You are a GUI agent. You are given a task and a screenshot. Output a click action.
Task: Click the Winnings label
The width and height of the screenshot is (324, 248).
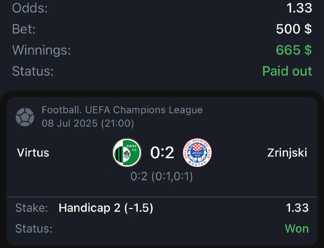tap(41, 50)
